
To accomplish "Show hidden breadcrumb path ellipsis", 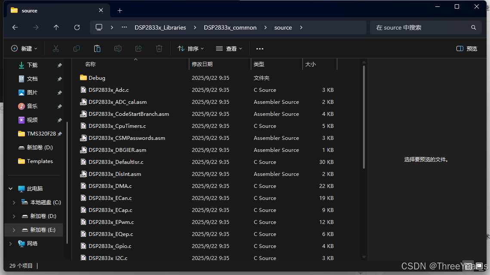I will tap(124, 27).
